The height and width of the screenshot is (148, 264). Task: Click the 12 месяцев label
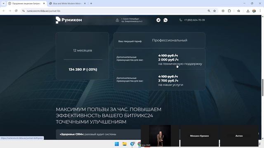click(82, 51)
